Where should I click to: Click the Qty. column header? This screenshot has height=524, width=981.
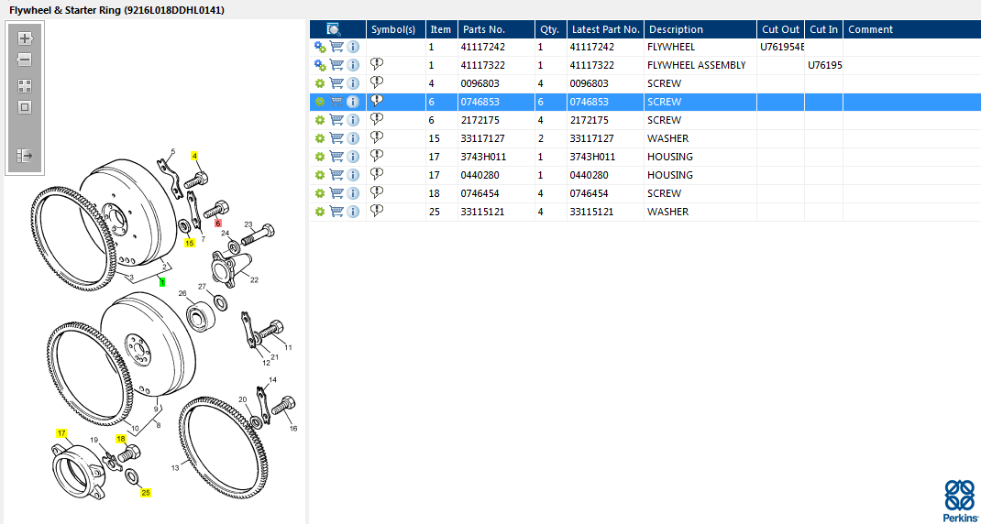coord(549,29)
